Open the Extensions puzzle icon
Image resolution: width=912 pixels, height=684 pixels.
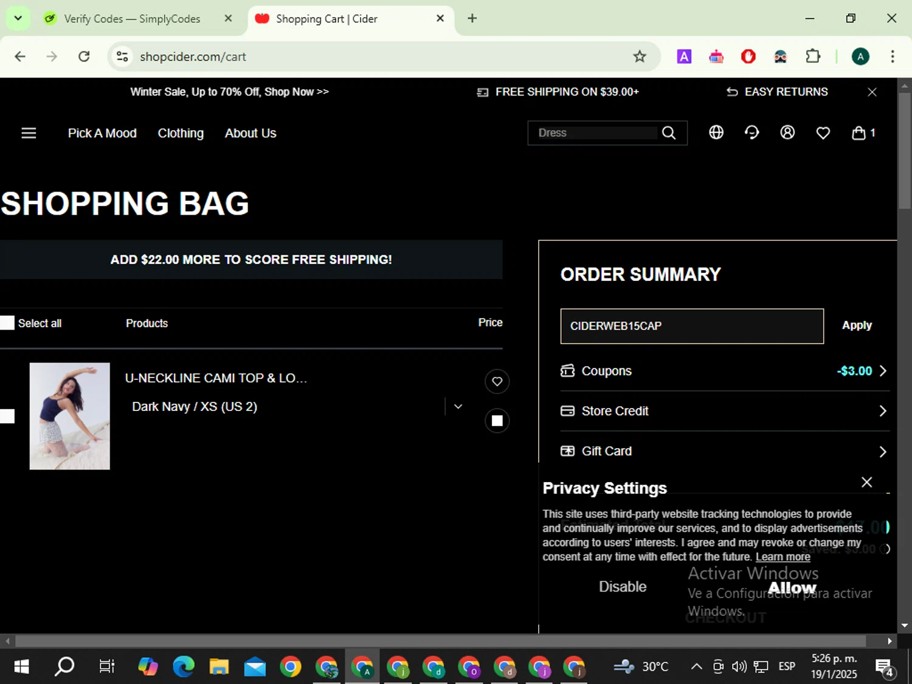coord(813,57)
